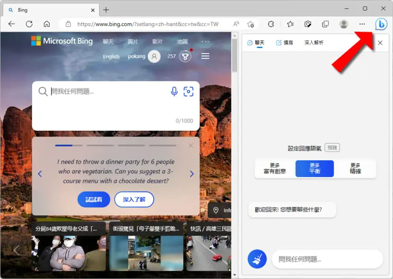Click the 試試看 button
The height and width of the screenshot is (279, 393).
[94, 199]
